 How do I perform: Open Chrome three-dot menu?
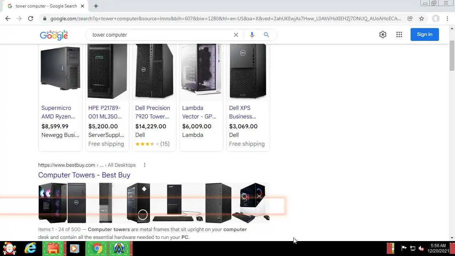click(x=447, y=18)
